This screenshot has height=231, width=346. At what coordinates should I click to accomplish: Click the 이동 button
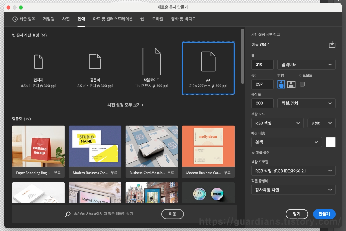coord(172,214)
